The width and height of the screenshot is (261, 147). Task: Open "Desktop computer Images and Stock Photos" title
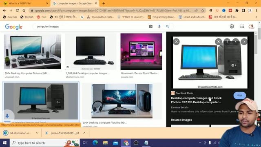tap(196, 100)
